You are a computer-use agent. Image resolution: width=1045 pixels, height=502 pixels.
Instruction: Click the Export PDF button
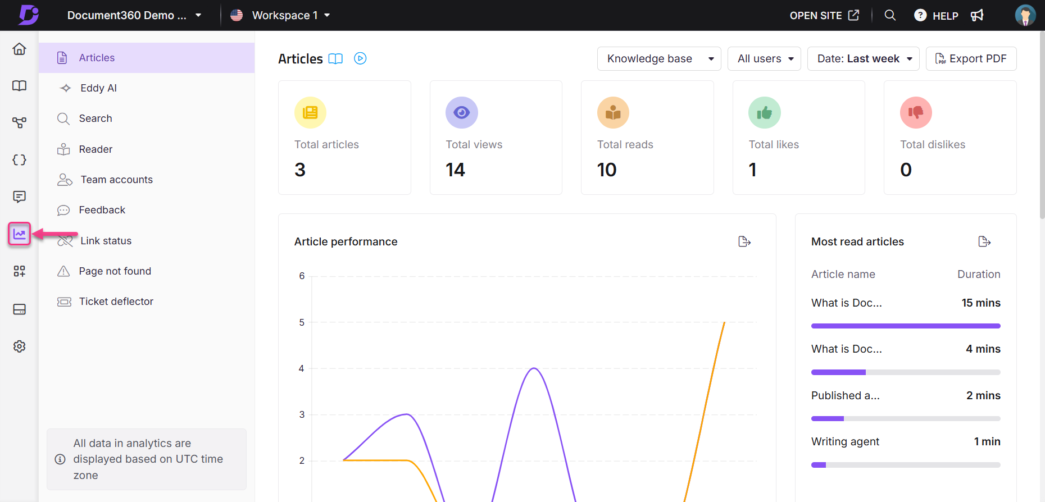971,59
